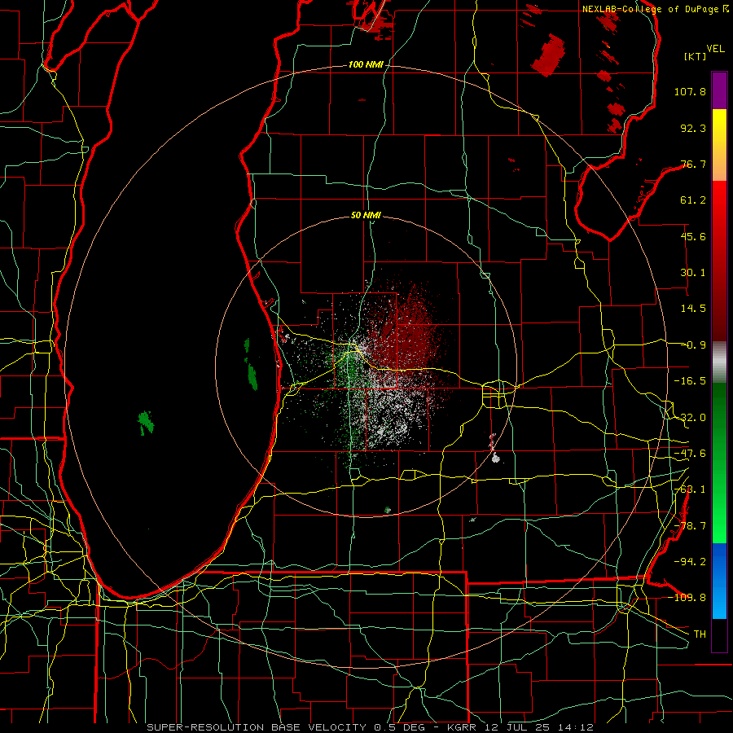
Task: Select the 76.7 velocity scale value
Action: coord(693,164)
